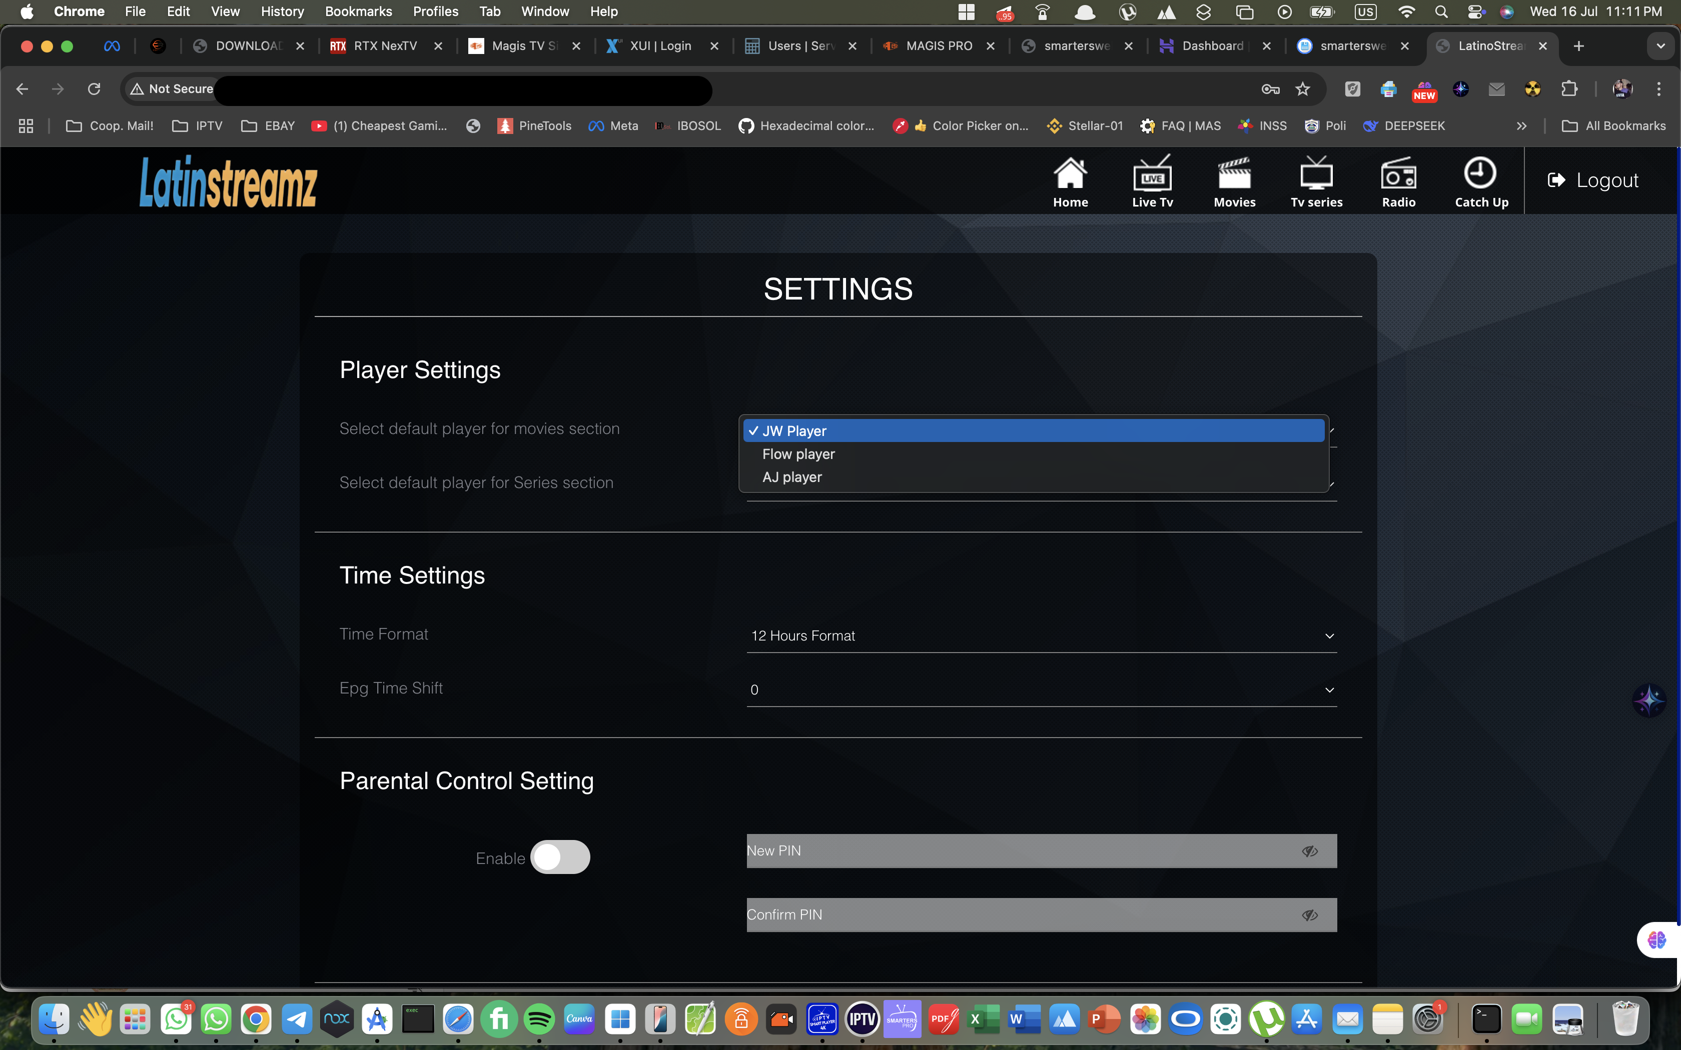Viewport: 1681px width, 1050px height.
Task: Open the Hexadecimal color bookmark link
Action: pos(807,125)
